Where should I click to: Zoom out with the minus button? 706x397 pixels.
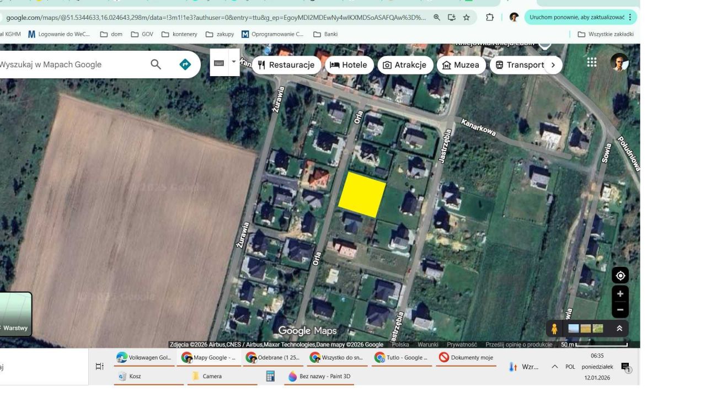click(x=620, y=309)
